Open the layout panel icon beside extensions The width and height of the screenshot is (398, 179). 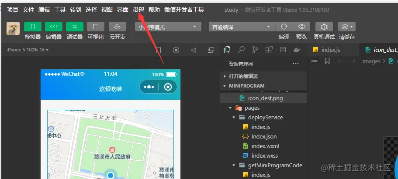[x=283, y=50]
